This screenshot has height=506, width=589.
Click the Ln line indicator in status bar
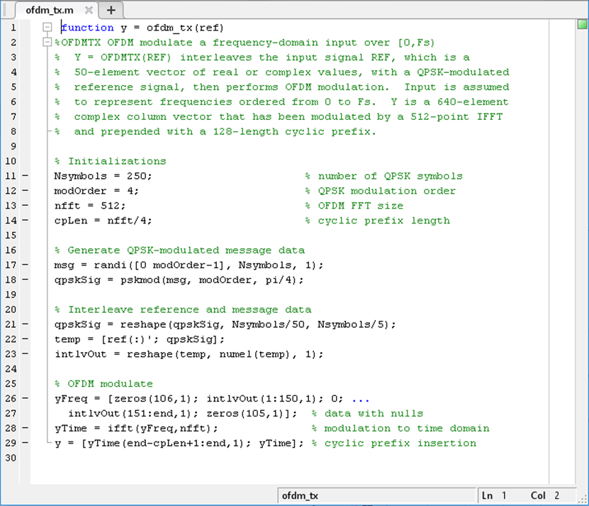pyautogui.click(x=495, y=495)
